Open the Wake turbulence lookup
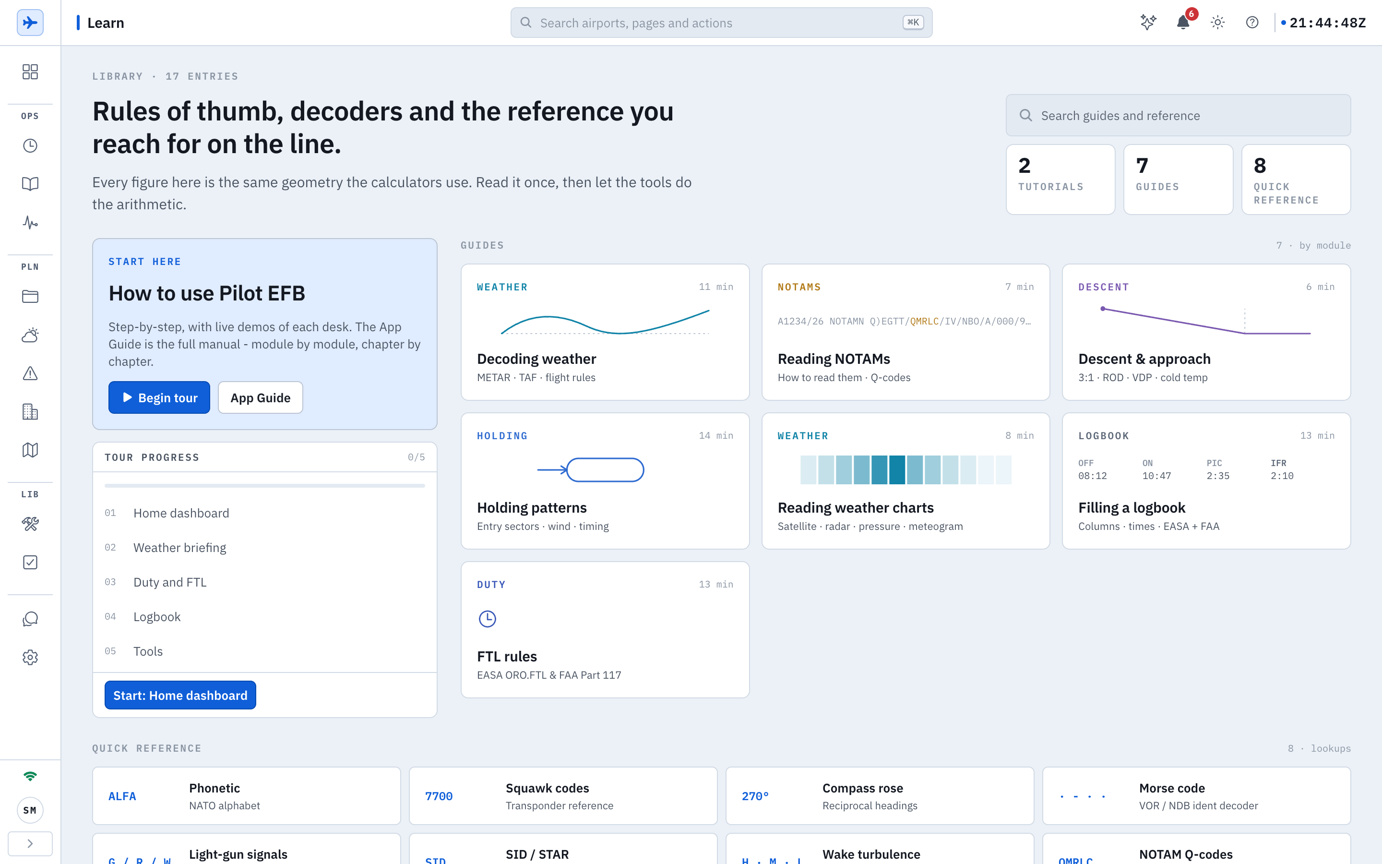Viewport: 1382px width, 864px height. (x=880, y=849)
